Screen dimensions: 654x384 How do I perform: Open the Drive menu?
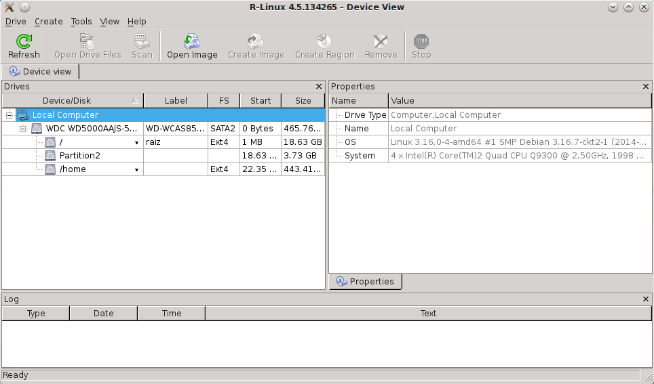point(16,22)
